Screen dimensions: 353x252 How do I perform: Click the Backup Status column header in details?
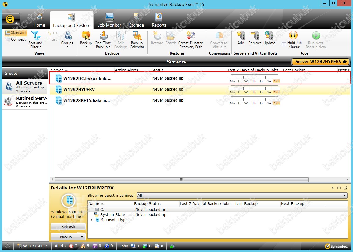click(x=156, y=204)
